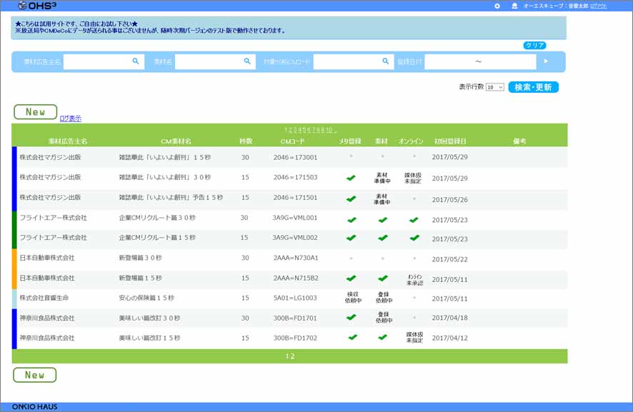
Task: Click the メタ登録 checkmark in the 300B=FD1702 row
Action: coord(352,337)
